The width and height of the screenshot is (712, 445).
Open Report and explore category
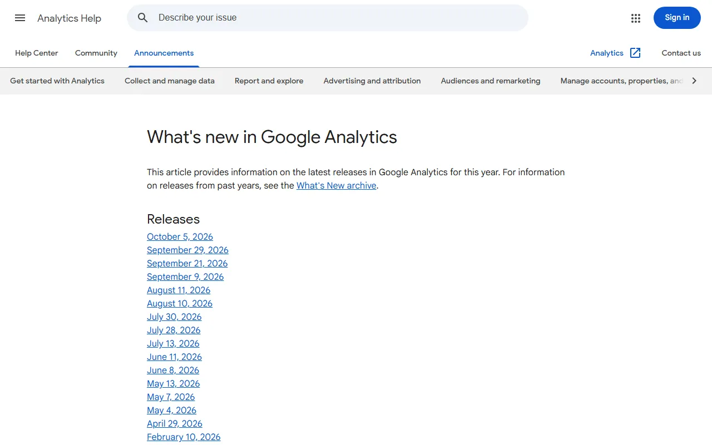[269, 81]
